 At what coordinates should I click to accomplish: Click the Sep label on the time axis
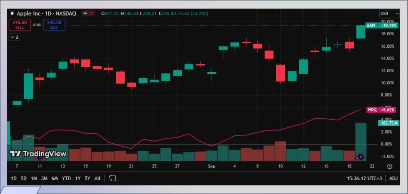tap(212, 166)
